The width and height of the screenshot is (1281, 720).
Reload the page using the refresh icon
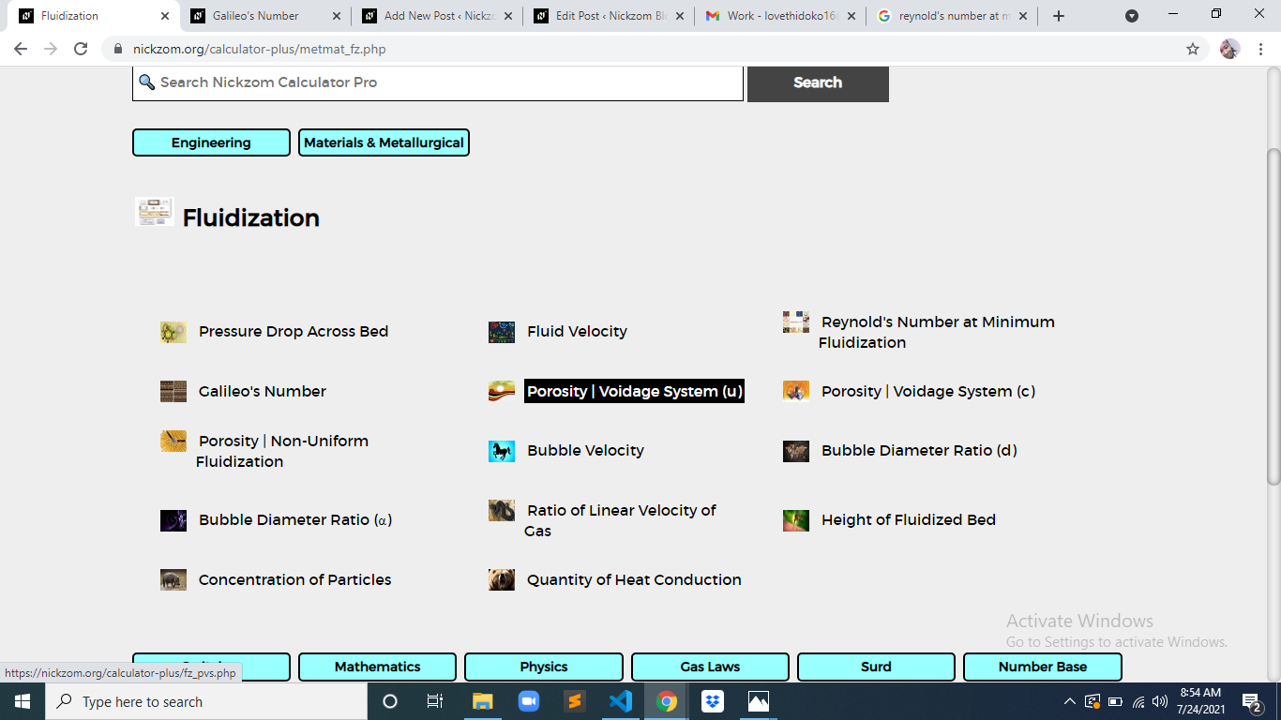(x=81, y=49)
